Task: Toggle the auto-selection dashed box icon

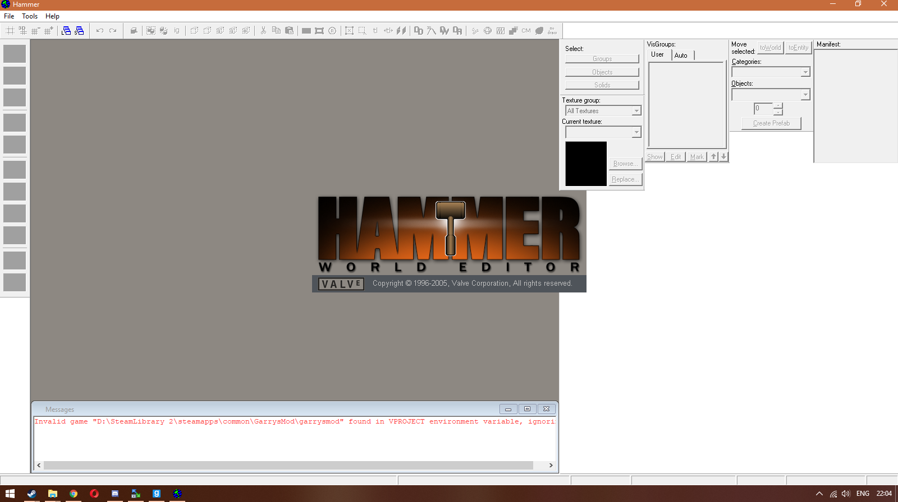Action: [362, 31]
